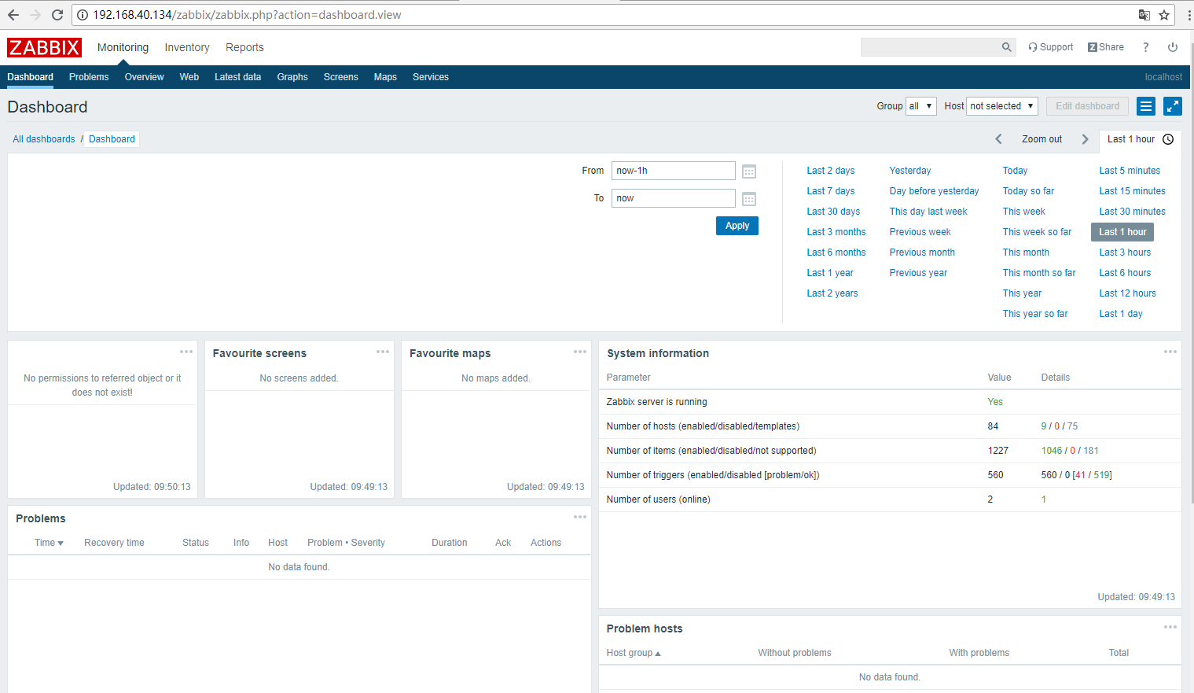The image size is (1194, 693).
Task: Click the logout power icon
Action: click(x=1173, y=47)
